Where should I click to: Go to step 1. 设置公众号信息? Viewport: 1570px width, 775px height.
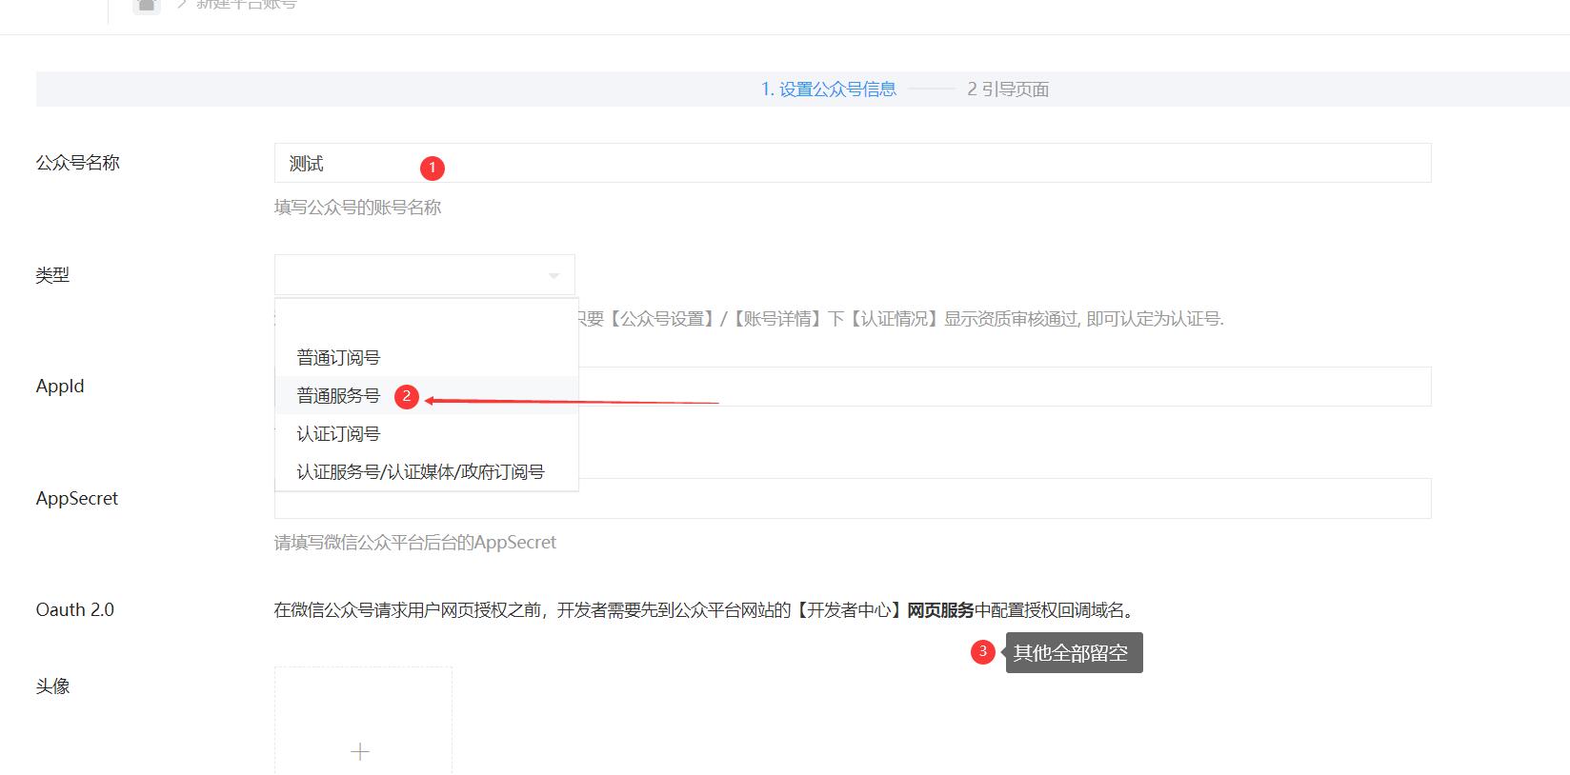[829, 89]
